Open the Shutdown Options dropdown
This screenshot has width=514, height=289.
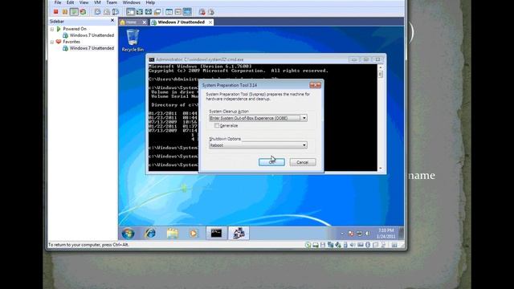258,145
